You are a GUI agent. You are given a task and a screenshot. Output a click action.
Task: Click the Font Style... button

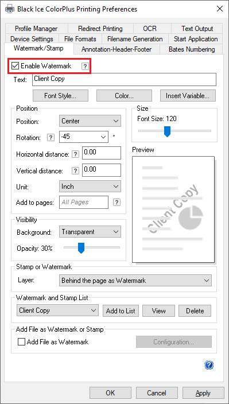click(60, 96)
